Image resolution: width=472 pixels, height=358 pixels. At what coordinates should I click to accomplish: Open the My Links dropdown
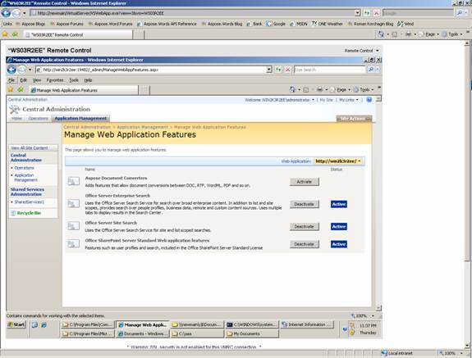pos(349,100)
